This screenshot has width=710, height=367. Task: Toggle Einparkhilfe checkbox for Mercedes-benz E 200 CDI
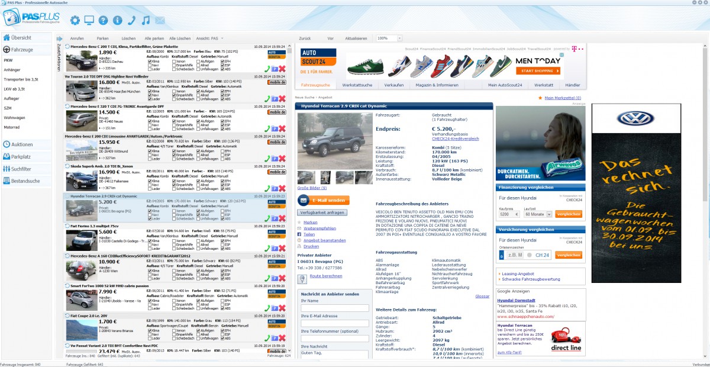[x=175, y=155]
